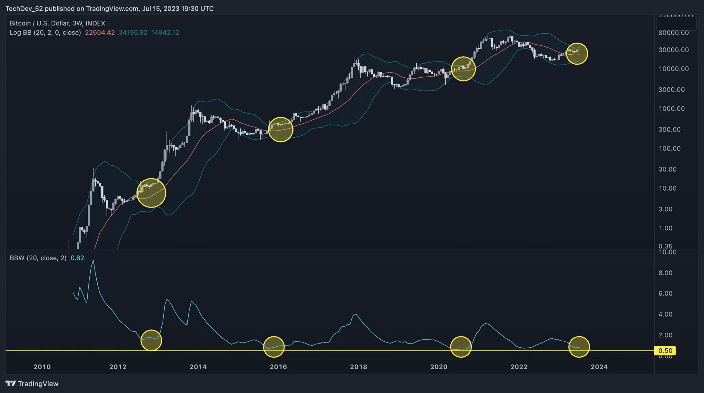
Task: Click the first yellow circle in BBW pane
Action: [x=151, y=340]
